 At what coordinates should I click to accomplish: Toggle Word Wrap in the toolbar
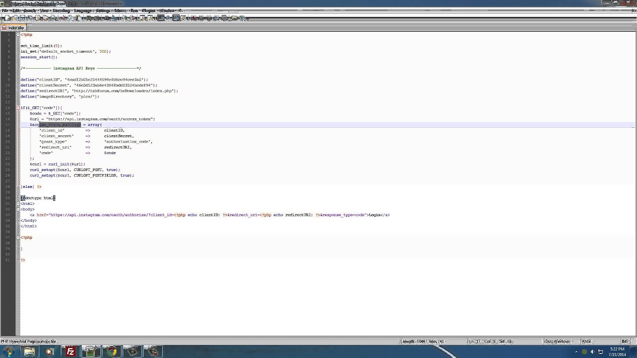161,18
